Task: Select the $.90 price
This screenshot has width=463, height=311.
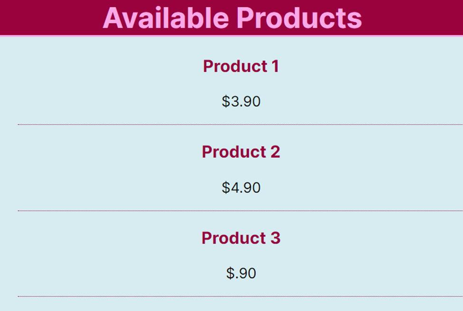Action: (241, 273)
